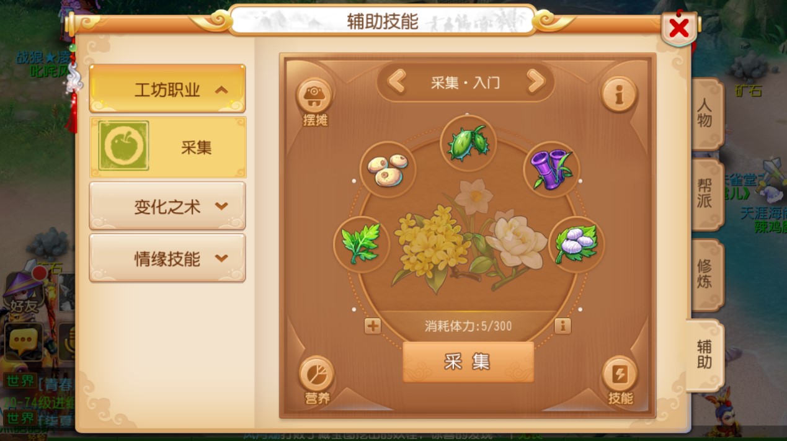Screen dimensions: 787x441
Task: Select the 采集 apple profession entry
Action: [x=167, y=146]
